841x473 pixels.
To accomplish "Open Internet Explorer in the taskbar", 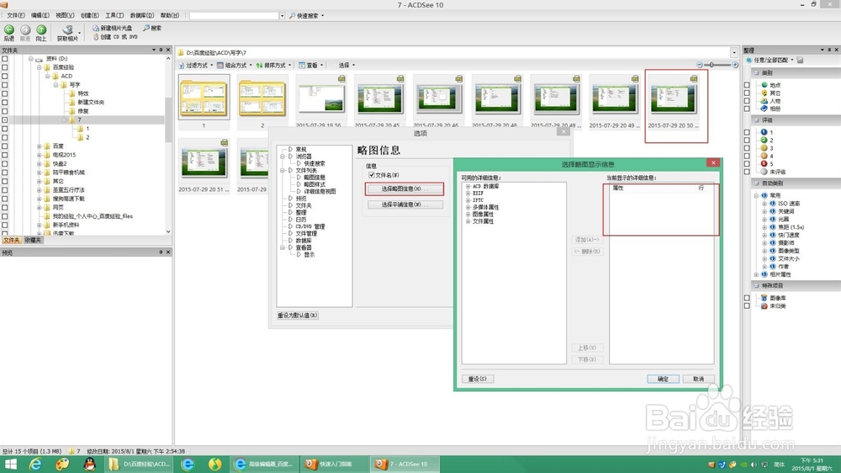I will [35, 465].
